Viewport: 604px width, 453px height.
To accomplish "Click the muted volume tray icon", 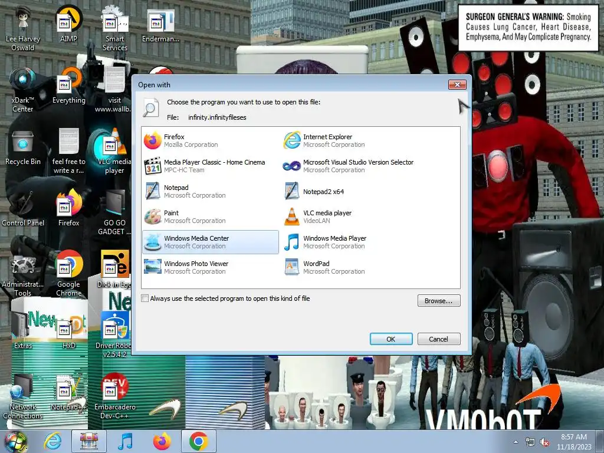I will (x=544, y=442).
